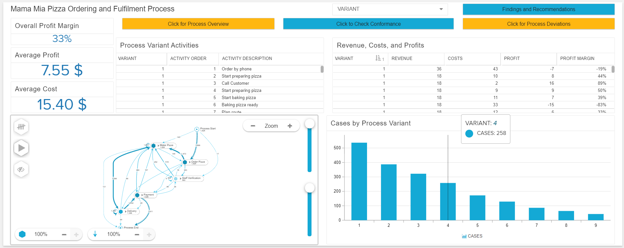Click for Process Deviations button
This screenshot has height=248, width=624.
538,24
